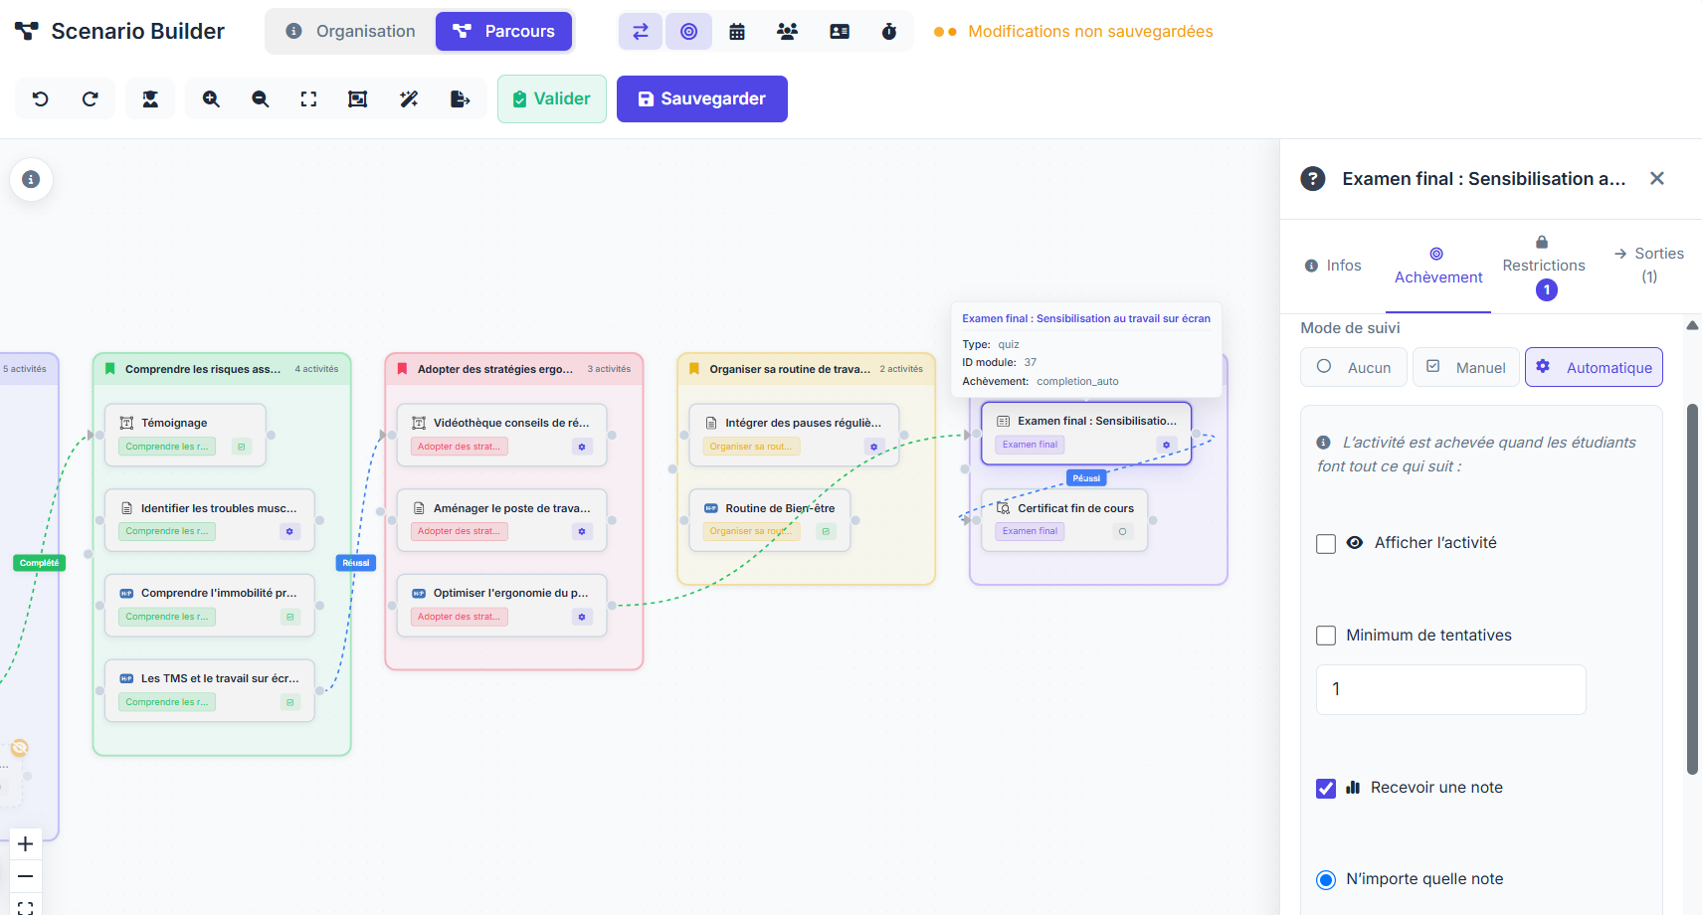This screenshot has width=1702, height=915.
Task: Switch to Parcours view
Action: 503,32
